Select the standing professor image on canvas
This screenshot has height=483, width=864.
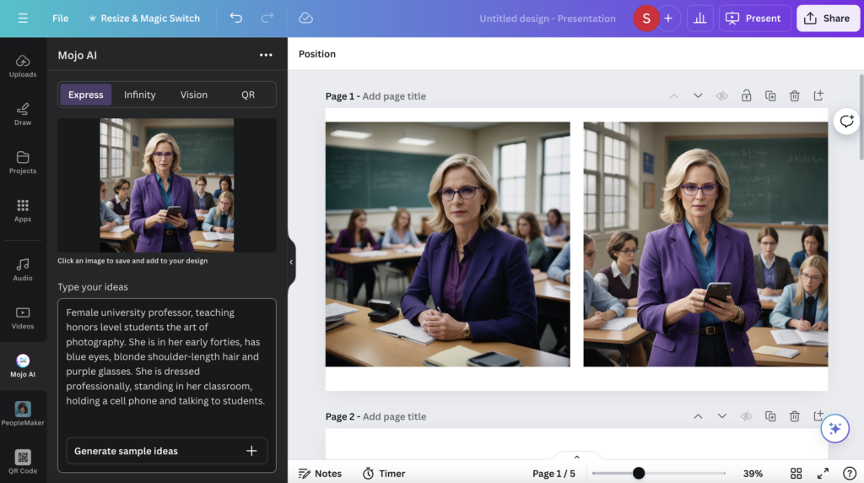705,244
